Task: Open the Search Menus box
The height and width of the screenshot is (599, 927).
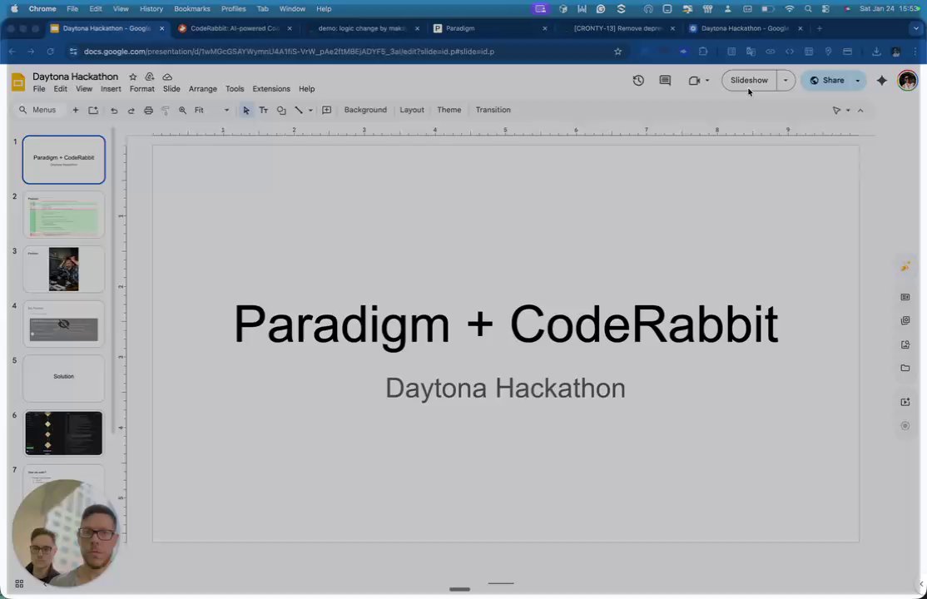Action: pyautogui.click(x=37, y=110)
